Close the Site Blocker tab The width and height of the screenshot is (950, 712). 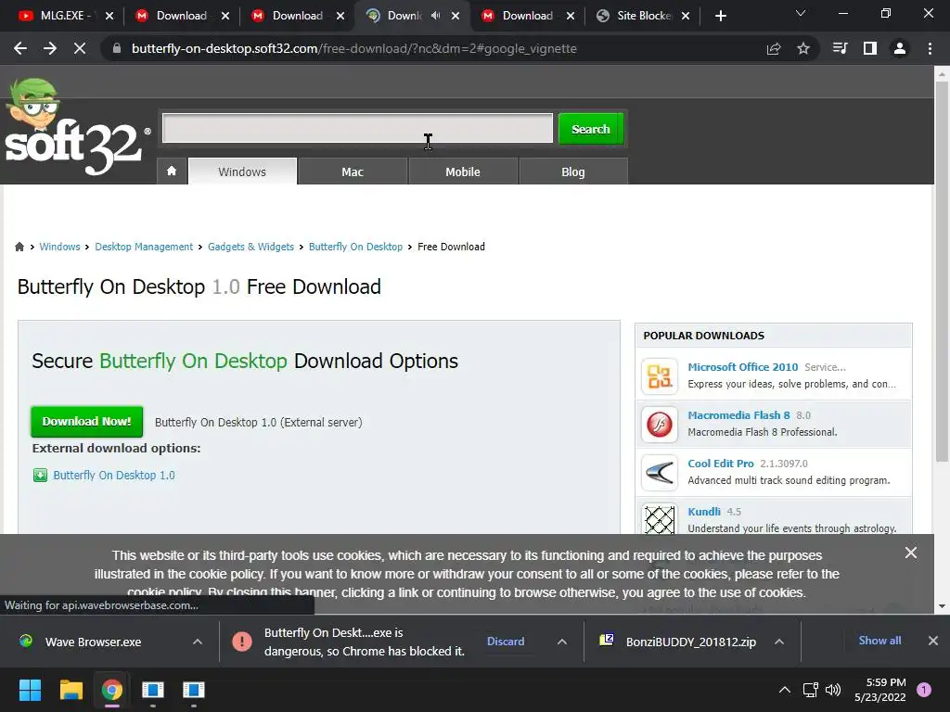point(686,16)
